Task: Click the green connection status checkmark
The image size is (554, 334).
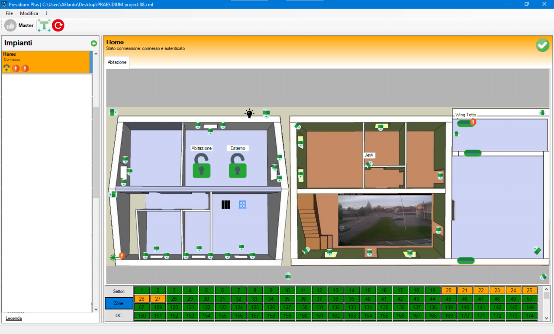Action: pos(542,45)
